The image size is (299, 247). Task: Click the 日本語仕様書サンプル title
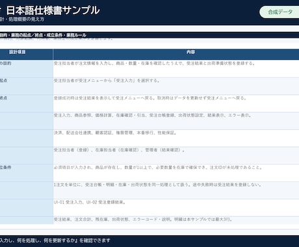point(53,10)
